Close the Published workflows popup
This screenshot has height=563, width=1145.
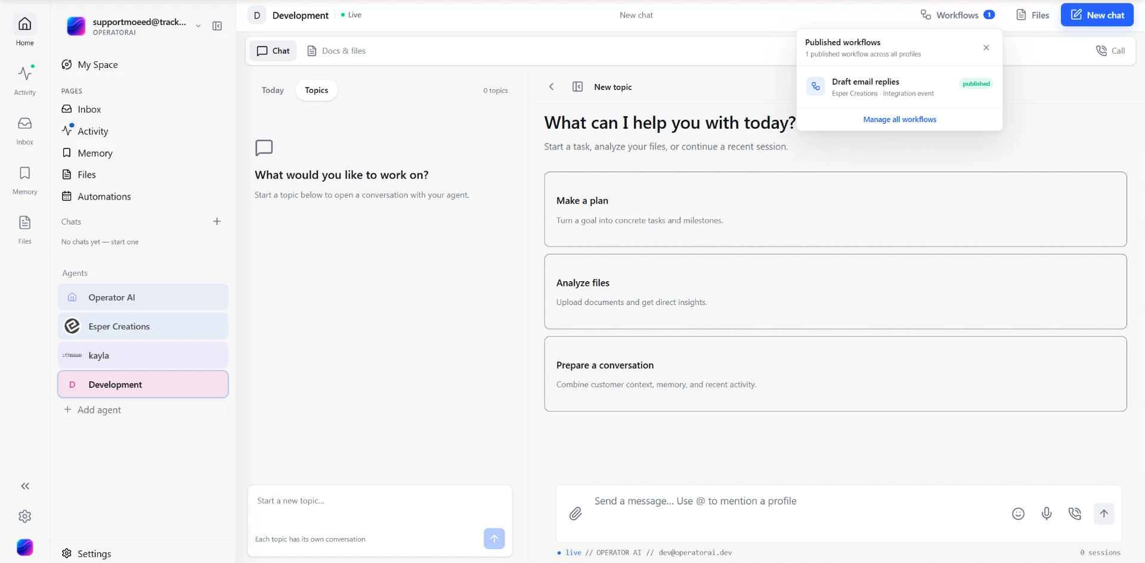(x=986, y=48)
